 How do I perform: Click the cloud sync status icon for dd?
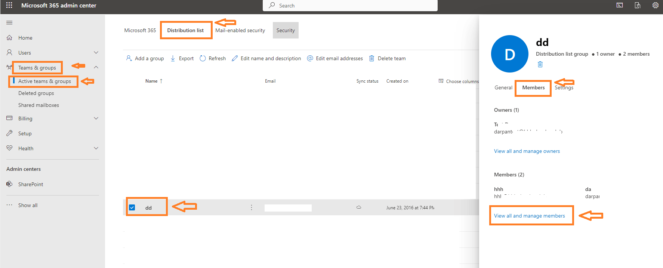click(x=359, y=207)
